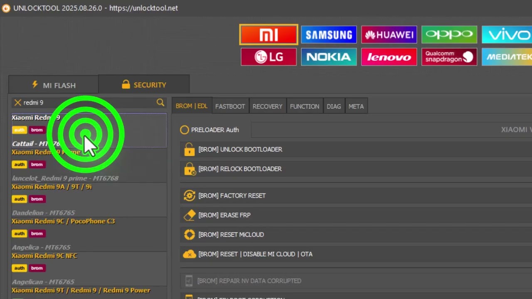Switch to the DIAG tab
The width and height of the screenshot is (532, 299).
pos(334,106)
